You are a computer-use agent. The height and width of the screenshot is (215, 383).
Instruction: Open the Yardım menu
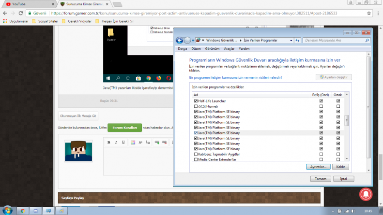click(244, 49)
